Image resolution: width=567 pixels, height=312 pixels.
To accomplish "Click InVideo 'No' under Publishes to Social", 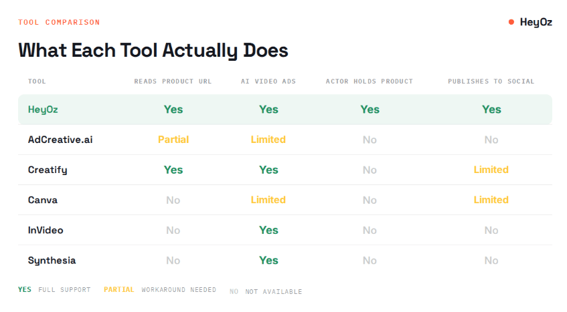I will click(x=491, y=230).
